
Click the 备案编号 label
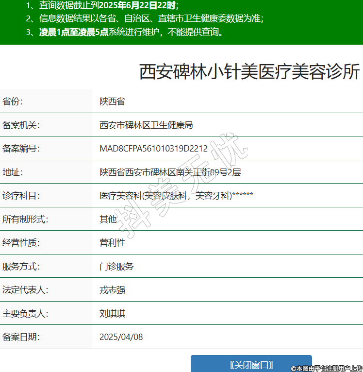21,149
